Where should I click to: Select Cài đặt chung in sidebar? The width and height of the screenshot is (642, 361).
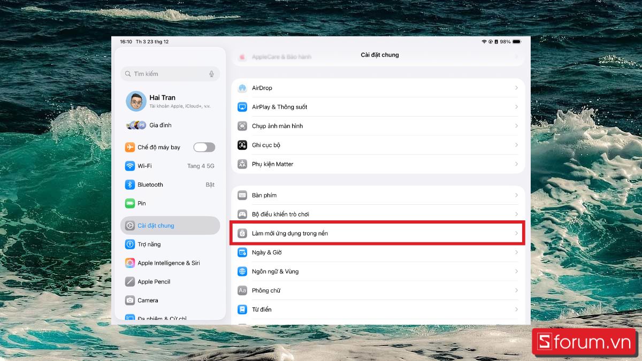[170, 226]
